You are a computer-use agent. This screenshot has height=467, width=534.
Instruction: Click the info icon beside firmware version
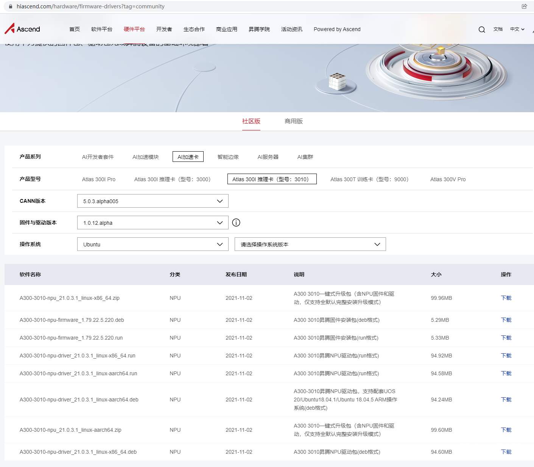pos(236,223)
